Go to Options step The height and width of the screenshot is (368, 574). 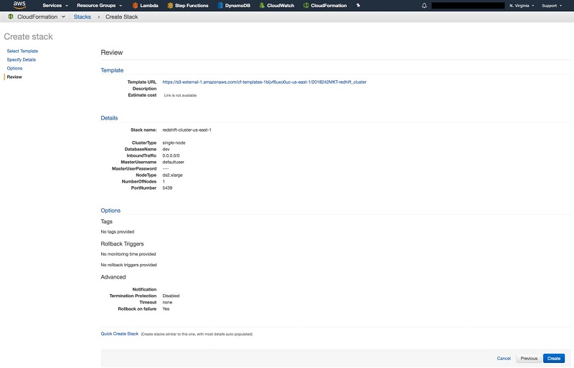pyautogui.click(x=14, y=68)
